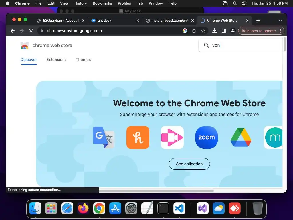The width and height of the screenshot is (293, 220).
Task: Open Chrome downloads icon
Action: click(215, 31)
